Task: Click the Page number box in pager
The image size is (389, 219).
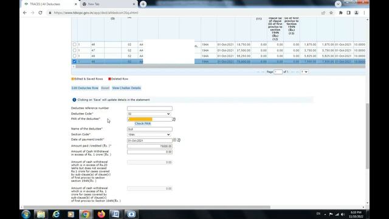Action: [x=278, y=72]
